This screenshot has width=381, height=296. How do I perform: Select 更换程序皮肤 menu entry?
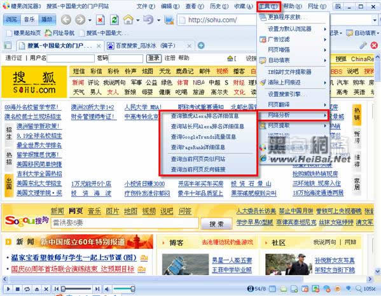click(293, 17)
